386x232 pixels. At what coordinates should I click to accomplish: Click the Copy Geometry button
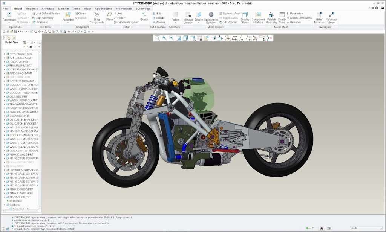point(42,18)
